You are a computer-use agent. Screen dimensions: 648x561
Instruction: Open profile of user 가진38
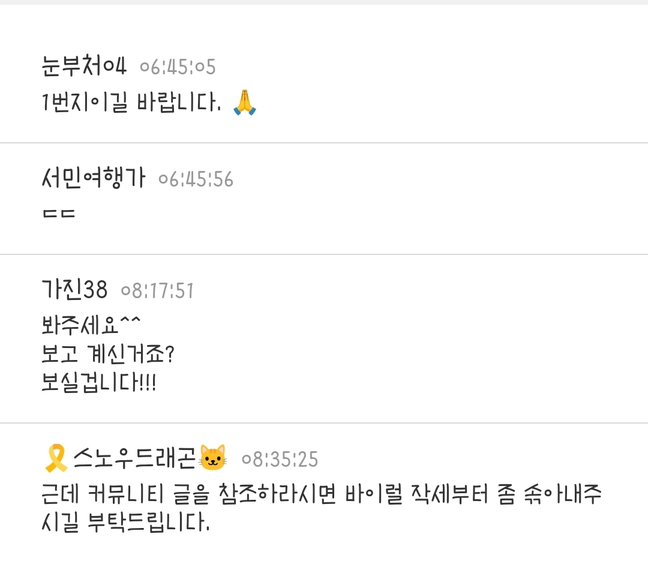(74, 290)
